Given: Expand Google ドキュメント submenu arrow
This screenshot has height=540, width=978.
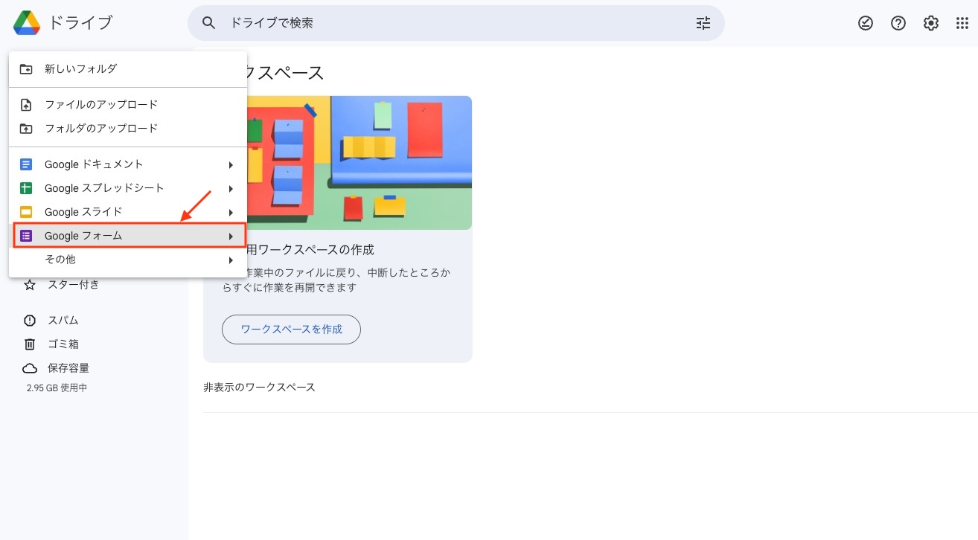Looking at the screenshot, I should (231, 164).
